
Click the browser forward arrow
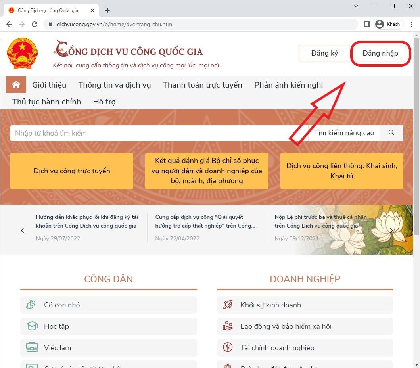click(x=22, y=24)
